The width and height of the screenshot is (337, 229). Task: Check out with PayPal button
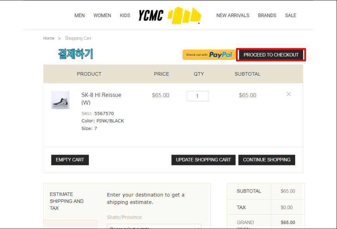point(209,55)
